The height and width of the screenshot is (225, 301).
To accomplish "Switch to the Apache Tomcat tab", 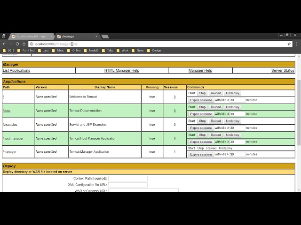I will (x=32, y=37).
